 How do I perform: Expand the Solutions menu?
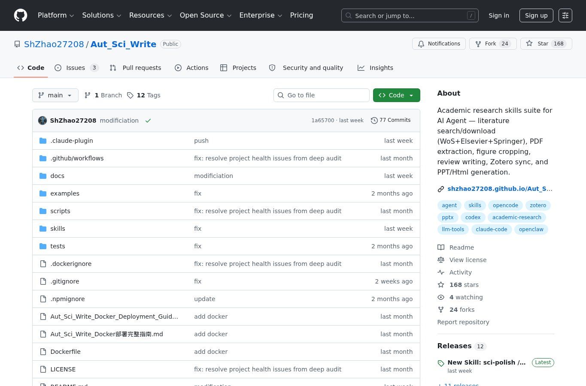pyautogui.click(x=102, y=15)
